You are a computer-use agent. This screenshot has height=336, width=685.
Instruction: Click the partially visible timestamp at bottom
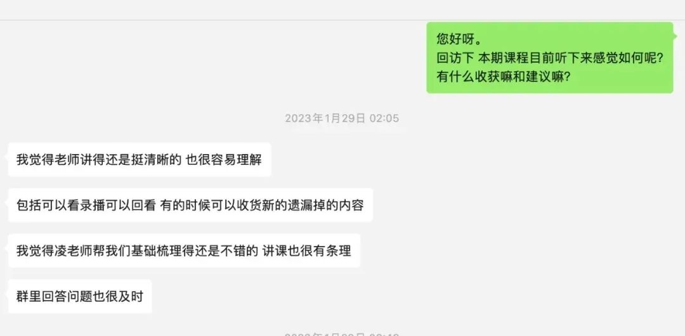(x=342, y=334)
